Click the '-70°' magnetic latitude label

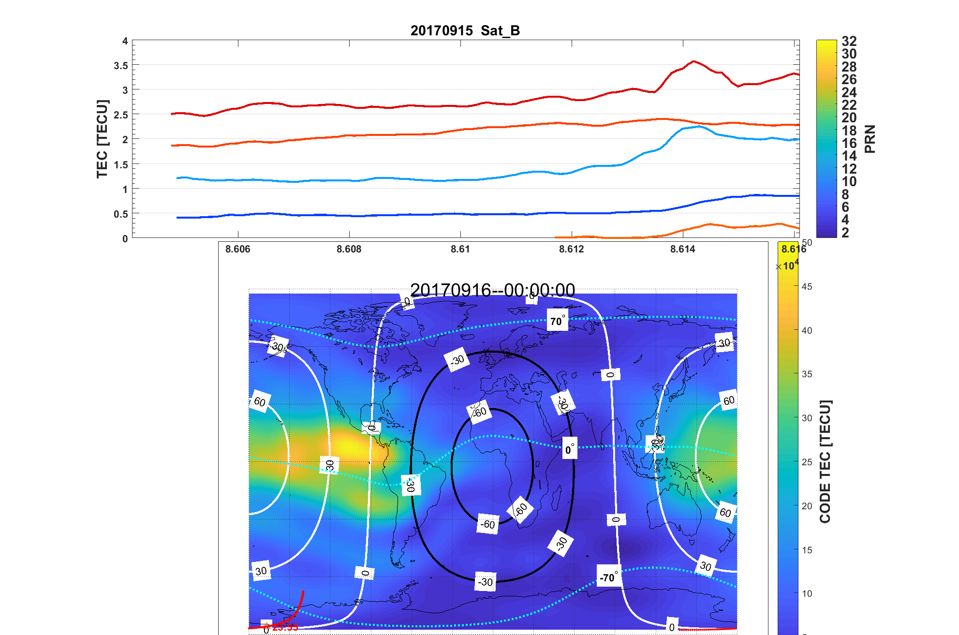pos(609,576)
